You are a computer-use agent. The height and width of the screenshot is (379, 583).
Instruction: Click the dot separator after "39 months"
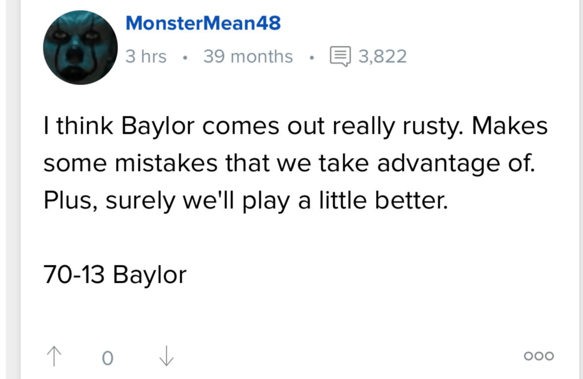(x=312, y=57)
